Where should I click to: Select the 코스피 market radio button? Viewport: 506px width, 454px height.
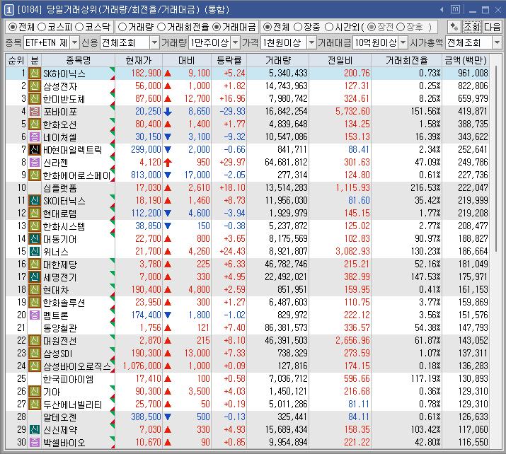point(42,27)
